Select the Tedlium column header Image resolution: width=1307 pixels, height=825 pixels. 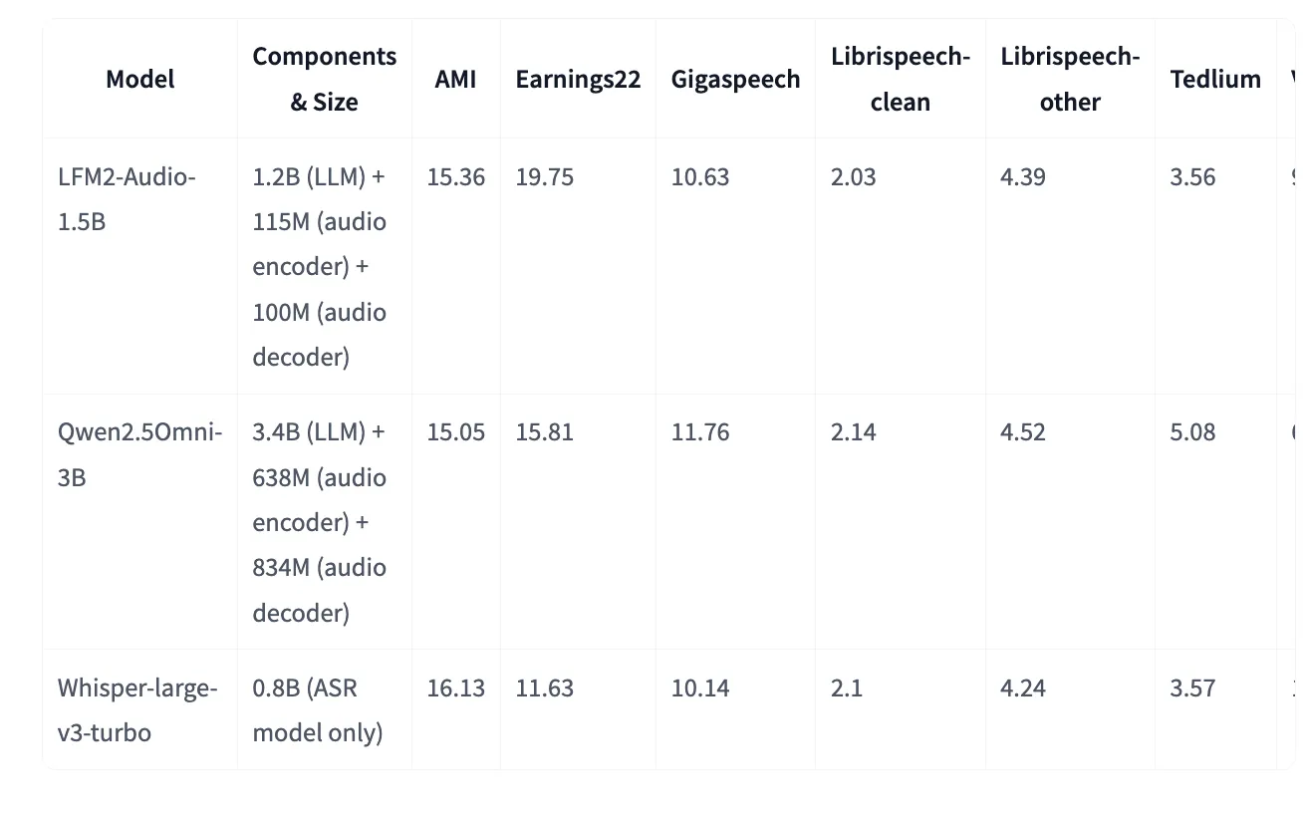[1215, 79]
